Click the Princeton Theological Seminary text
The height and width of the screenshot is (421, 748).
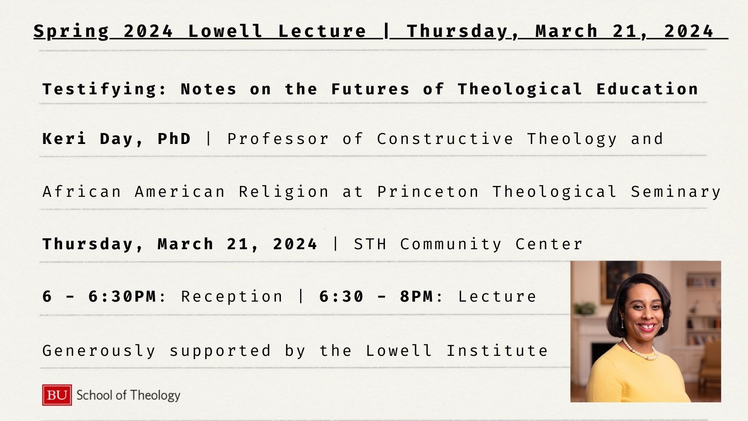(549, 192)
